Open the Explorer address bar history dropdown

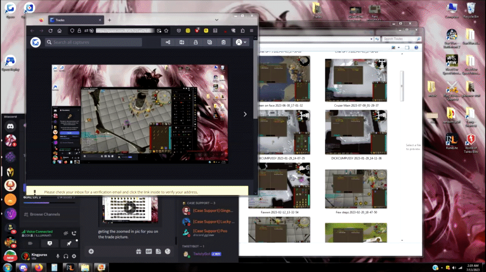tap(371, 39)
